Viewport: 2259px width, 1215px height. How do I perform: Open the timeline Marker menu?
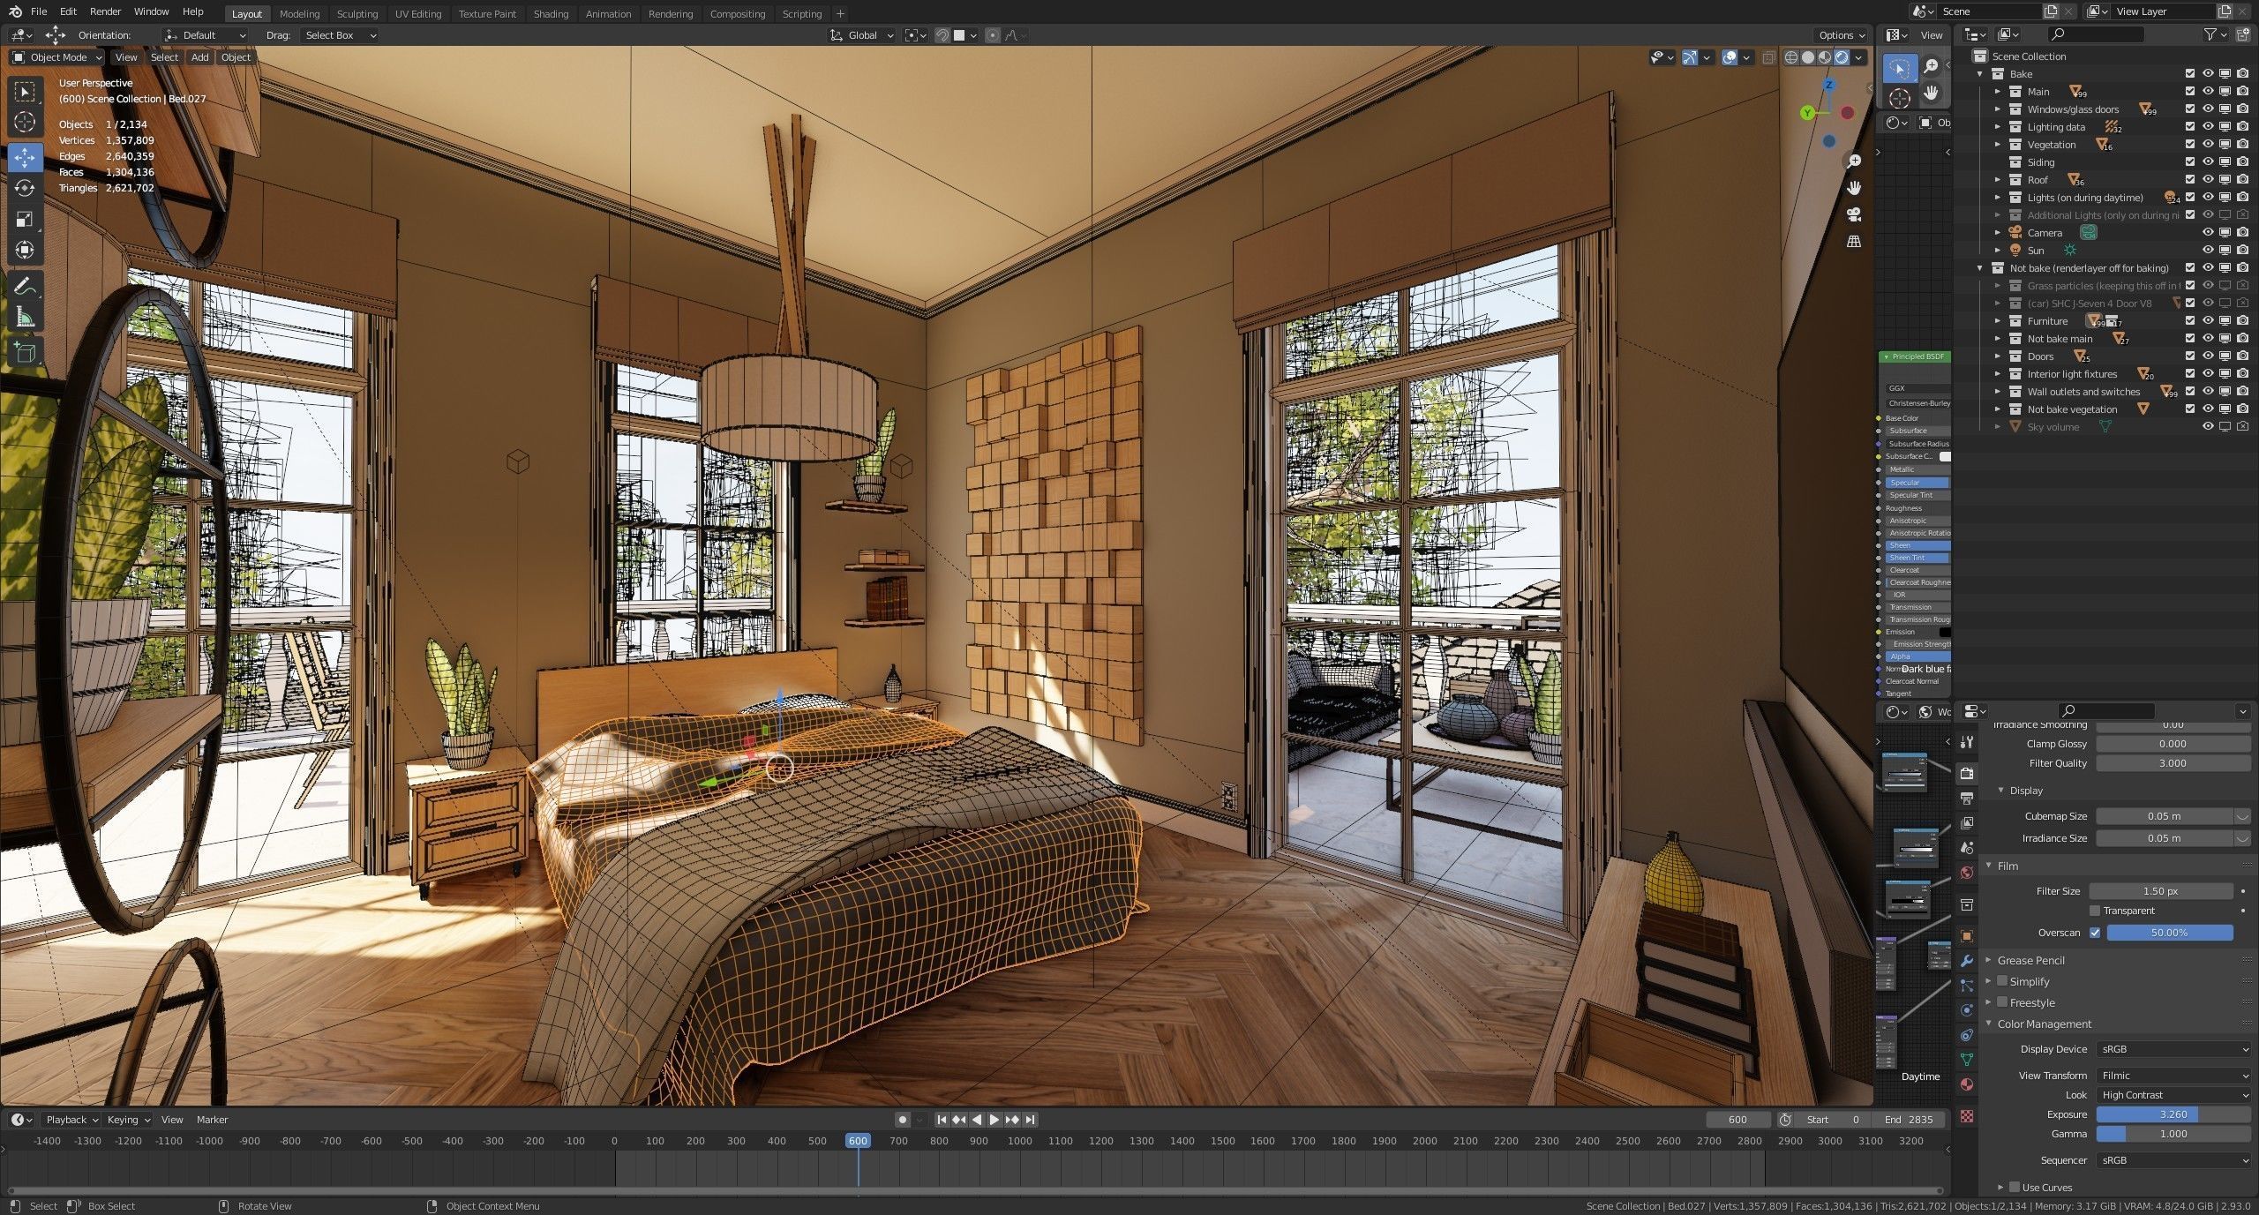coord(212,1120)
